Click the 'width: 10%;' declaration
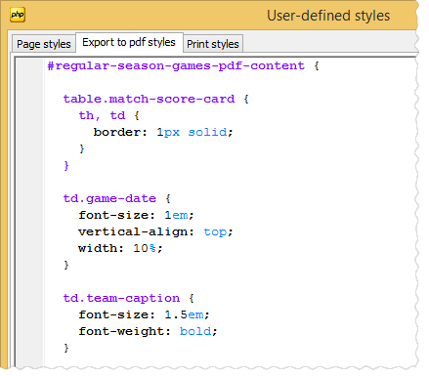Image resolution: width=429 pixels, height=376 pixels. [x=120, y=248]
